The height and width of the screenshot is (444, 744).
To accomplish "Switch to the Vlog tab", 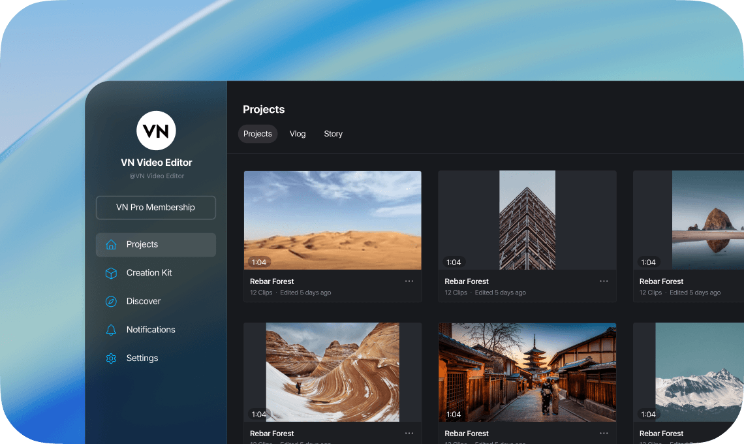I will [298, 134].
